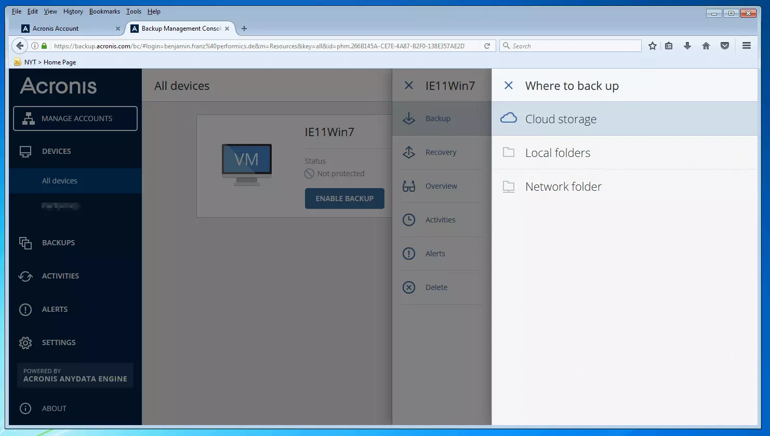Click the sidebar Alerts exclamation icon
The width and height of the screenshot is (770, 436).
(x=25, y=310)
